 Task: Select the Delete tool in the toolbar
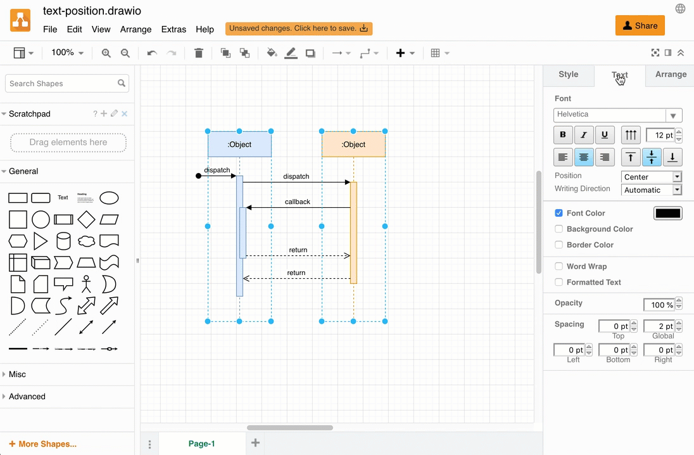coord(198,53)
